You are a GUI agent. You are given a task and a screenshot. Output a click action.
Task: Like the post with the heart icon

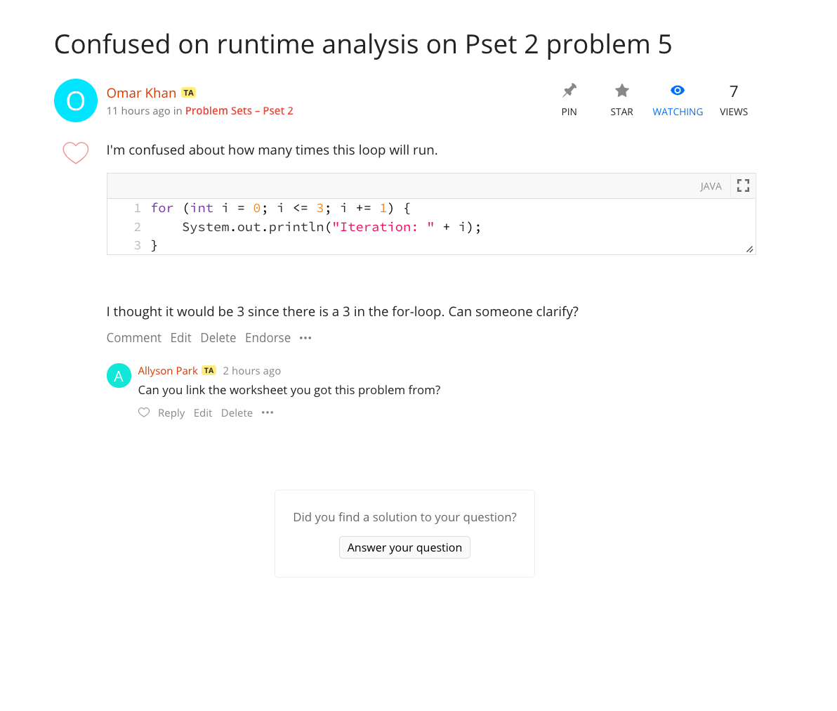click(76, 152)
